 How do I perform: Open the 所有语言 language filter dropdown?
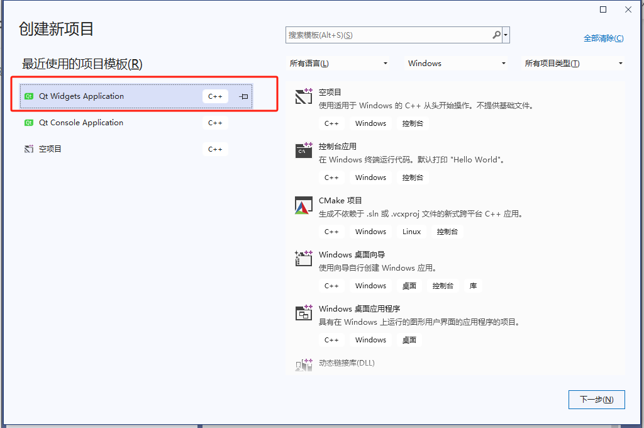(338, 64)
